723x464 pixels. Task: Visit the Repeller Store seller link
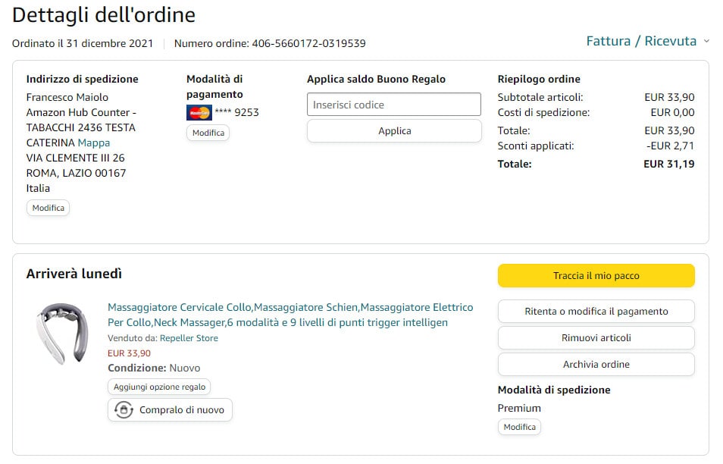pos(189,338)
